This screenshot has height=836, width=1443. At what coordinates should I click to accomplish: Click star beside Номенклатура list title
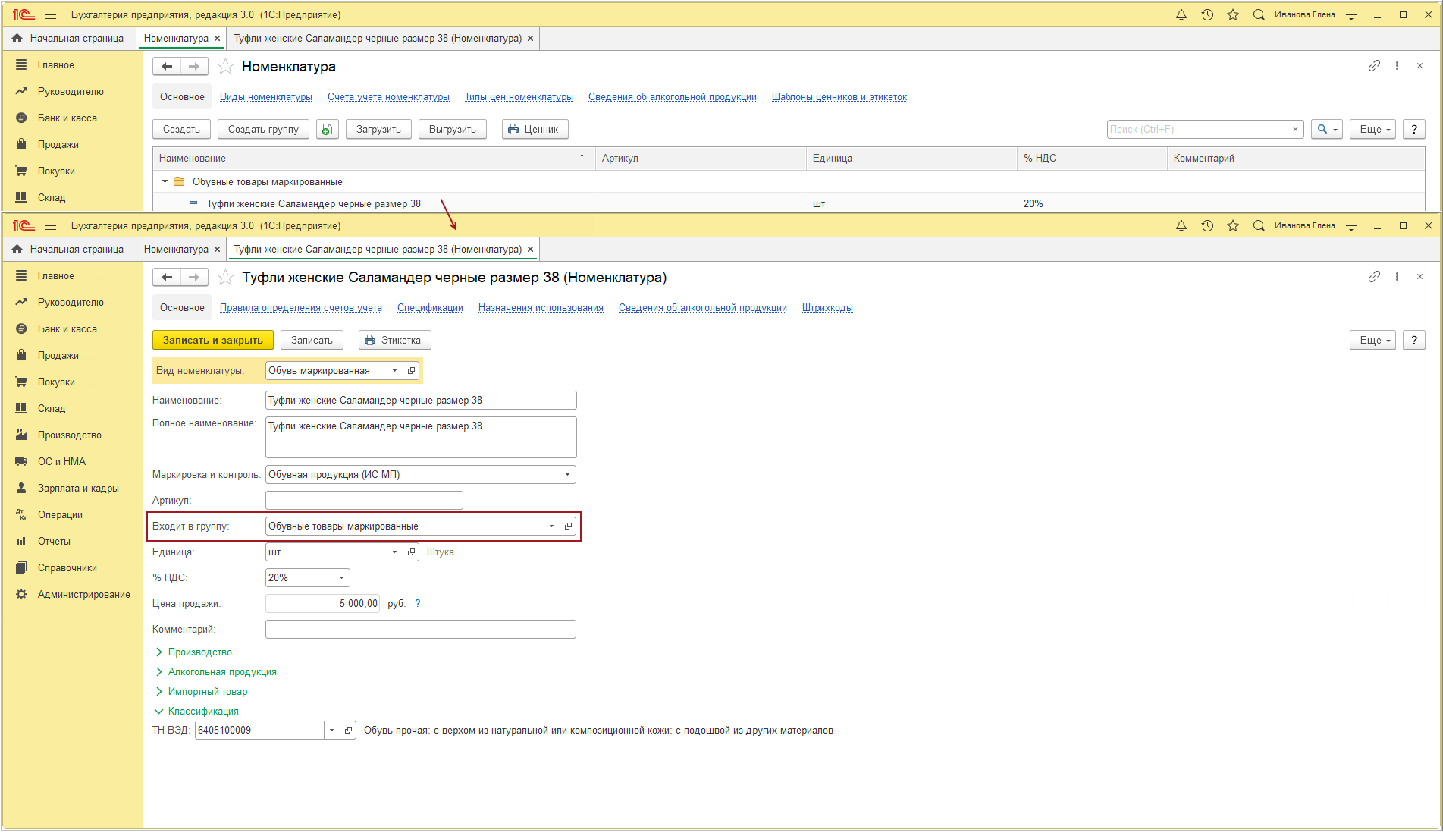[x=225, y=67]
